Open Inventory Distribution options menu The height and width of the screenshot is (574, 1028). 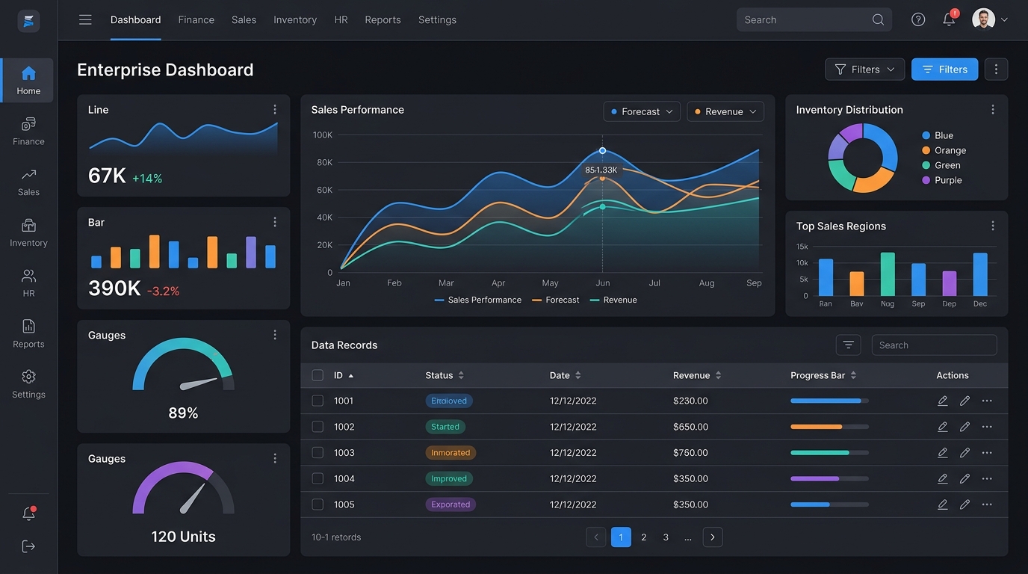point(993,109)
